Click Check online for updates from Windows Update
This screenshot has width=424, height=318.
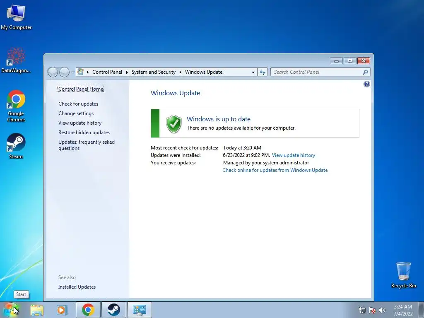275,170
